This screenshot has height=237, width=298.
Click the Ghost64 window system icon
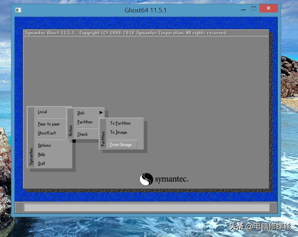tap(18, 10)
